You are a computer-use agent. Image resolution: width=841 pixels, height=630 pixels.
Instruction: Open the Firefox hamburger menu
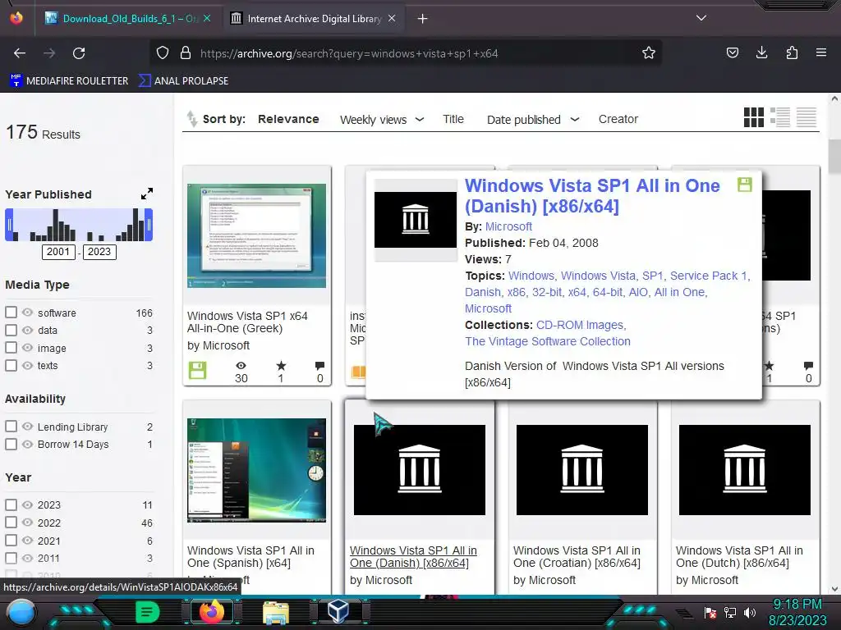click(x=820, y=52)
